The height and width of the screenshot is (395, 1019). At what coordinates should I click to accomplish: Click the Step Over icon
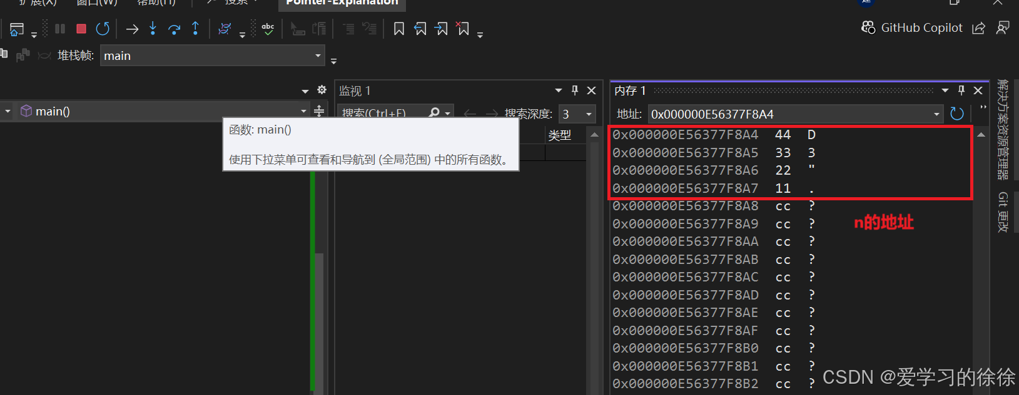click(x=175, y=29)
